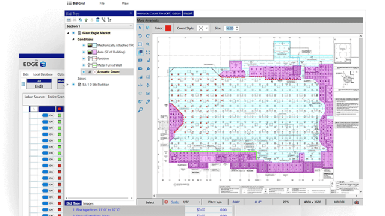Click Fire tape from 11' 0" to 12' 0" row
This screenshot has height=216, width=385.
99,210
